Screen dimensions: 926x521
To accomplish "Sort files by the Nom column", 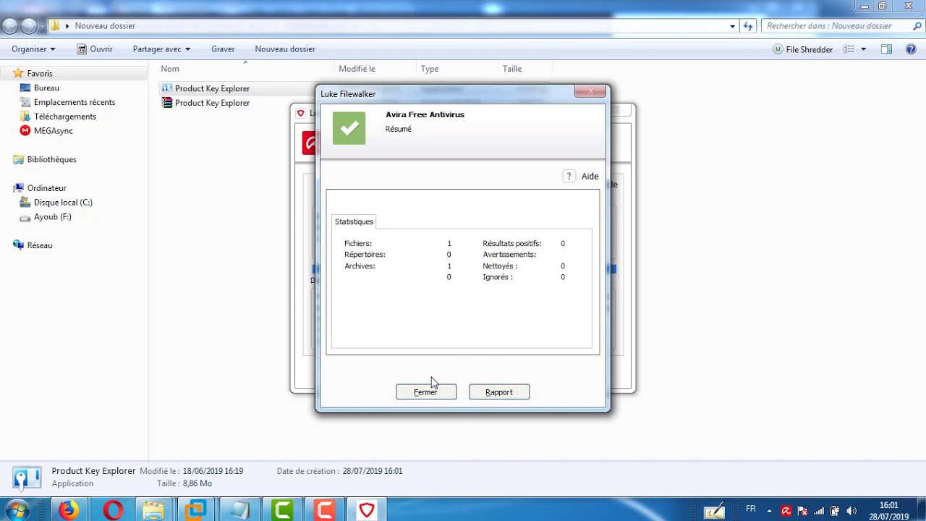I will (x=170, y=69).
